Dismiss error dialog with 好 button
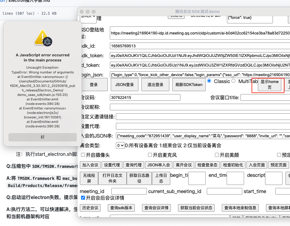 [43, 137]
